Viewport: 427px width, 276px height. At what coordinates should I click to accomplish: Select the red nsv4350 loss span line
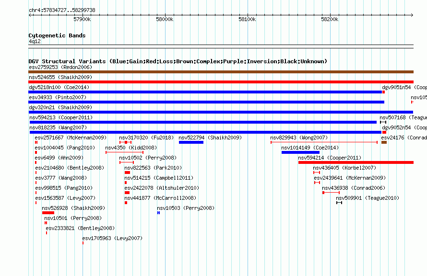coord(124,152)
